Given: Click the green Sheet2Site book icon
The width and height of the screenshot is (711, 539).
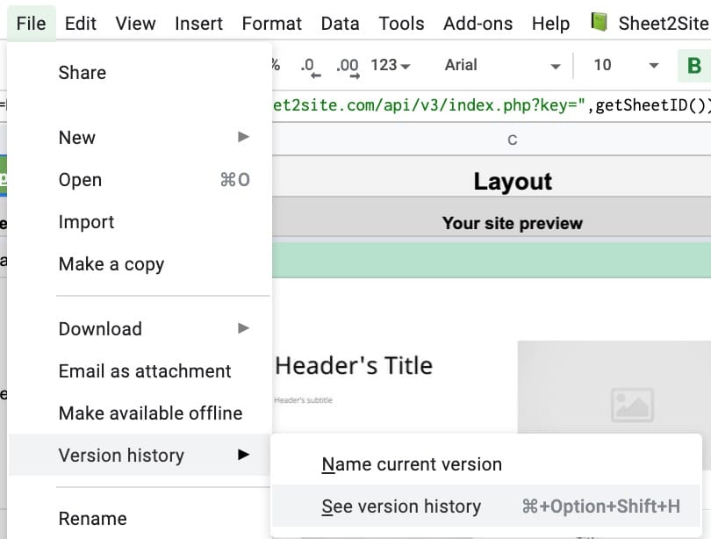Looking at the screenshot, I should [x=600, y=24].
